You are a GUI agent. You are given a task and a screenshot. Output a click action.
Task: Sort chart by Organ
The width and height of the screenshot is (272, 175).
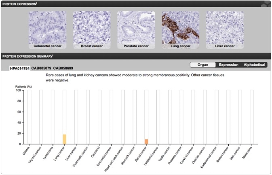click(203, 65)
